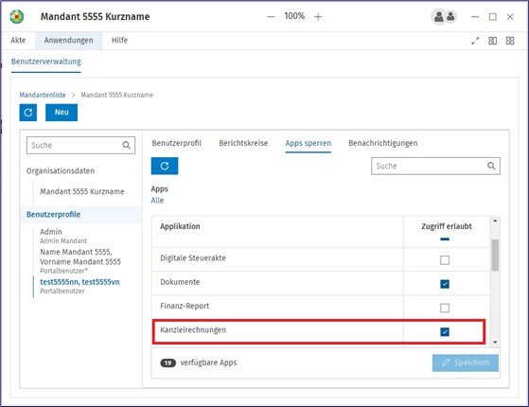This screenshot has height=407, width=529.
Task: Toggle all via Zugriff erlaubt header checkbox
Action: pos(445,239)
